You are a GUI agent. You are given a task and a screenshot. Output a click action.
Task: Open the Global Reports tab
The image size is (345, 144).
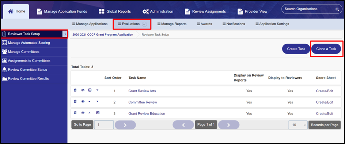115,11
